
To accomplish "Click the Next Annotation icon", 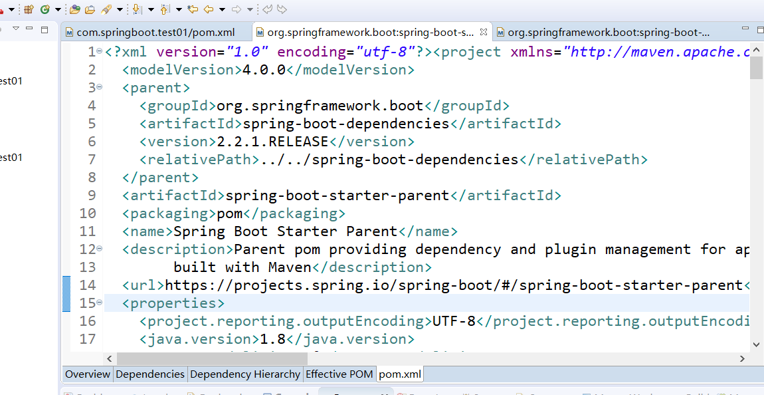I will 138,8.
